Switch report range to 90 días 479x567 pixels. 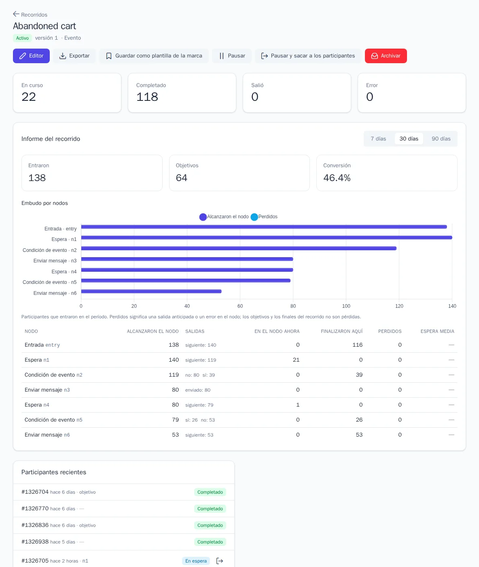coord(441,139)
